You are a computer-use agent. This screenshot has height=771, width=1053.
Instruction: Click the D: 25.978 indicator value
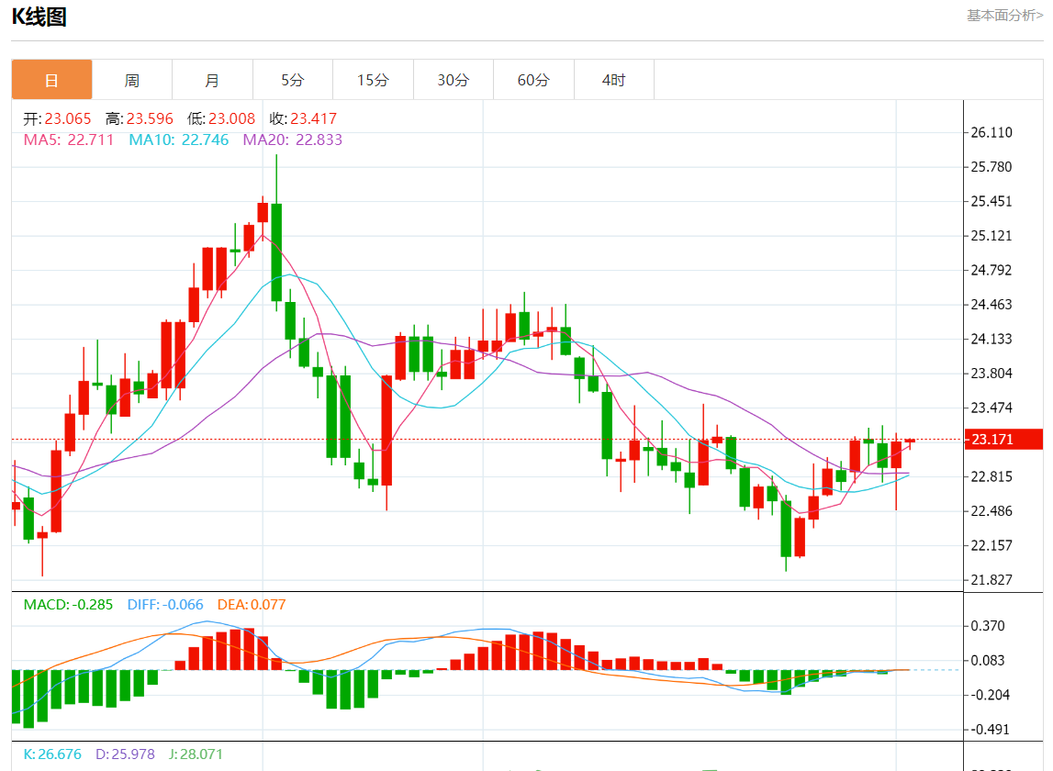pos(125,754)
